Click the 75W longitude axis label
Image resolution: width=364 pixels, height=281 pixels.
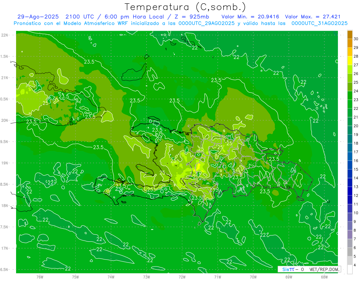tap(75, 276)
